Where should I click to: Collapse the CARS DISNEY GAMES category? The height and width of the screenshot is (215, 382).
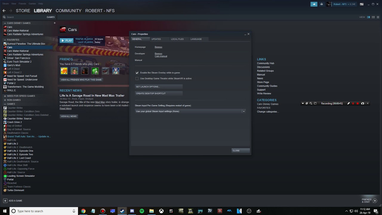pos(5,23)
